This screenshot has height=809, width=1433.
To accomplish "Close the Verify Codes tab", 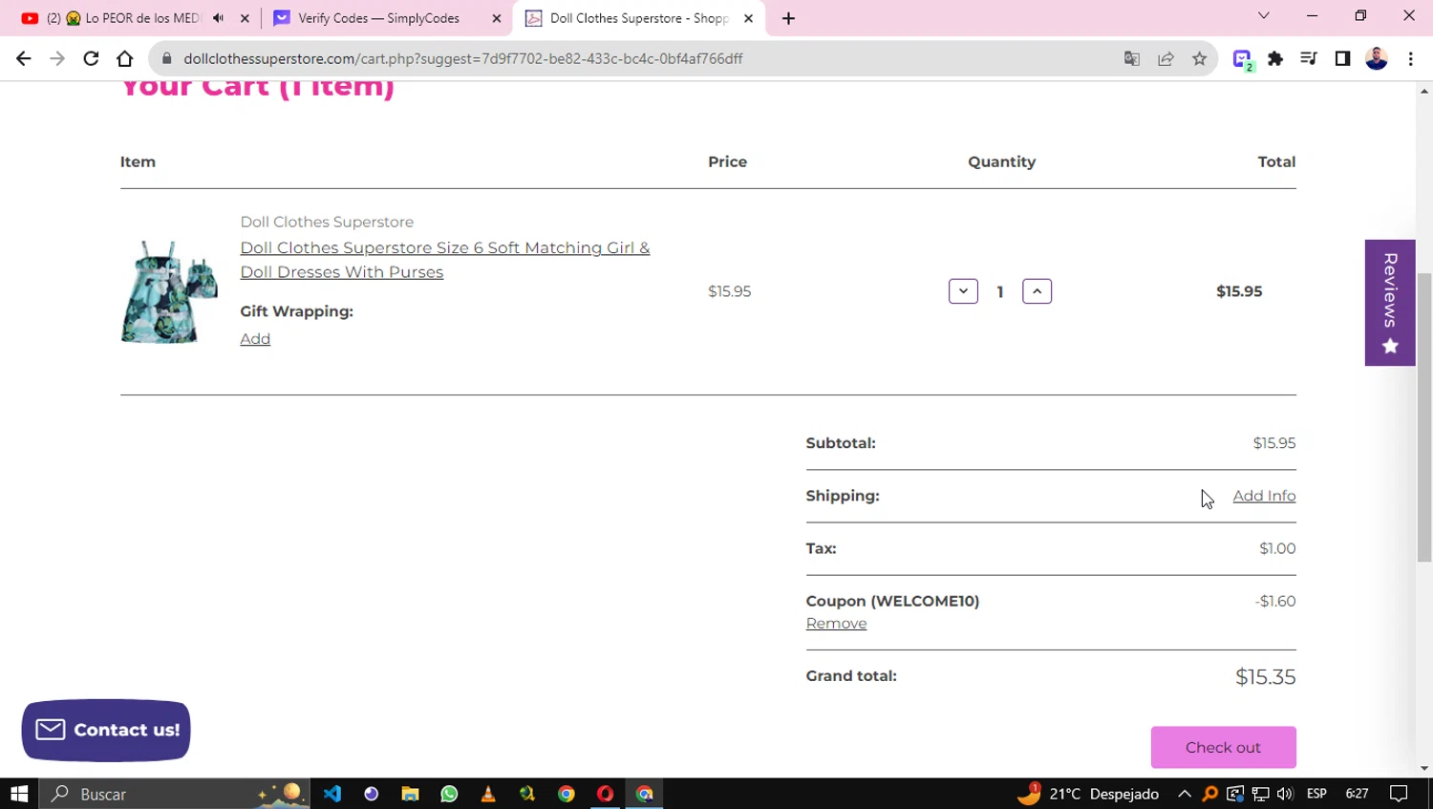I will click(497, 18).
